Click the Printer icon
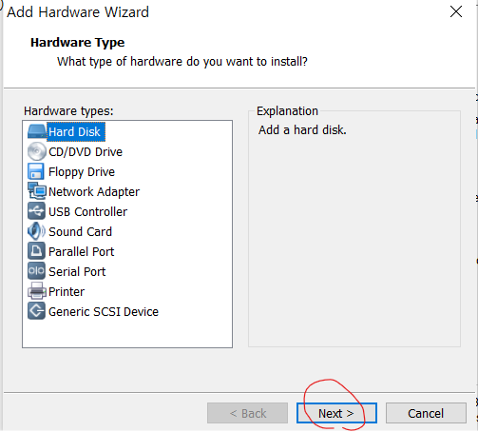Image resolution: width=478 pixels, height=432 pixels. [37, 291]
